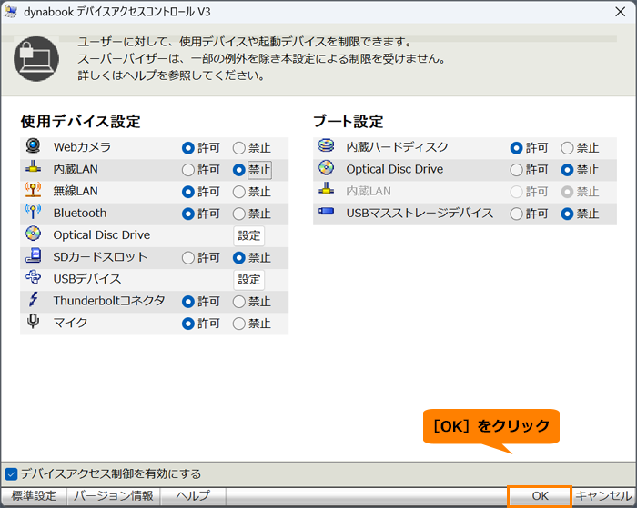Click the SDカードスロット icon

[x=34, y=255]
